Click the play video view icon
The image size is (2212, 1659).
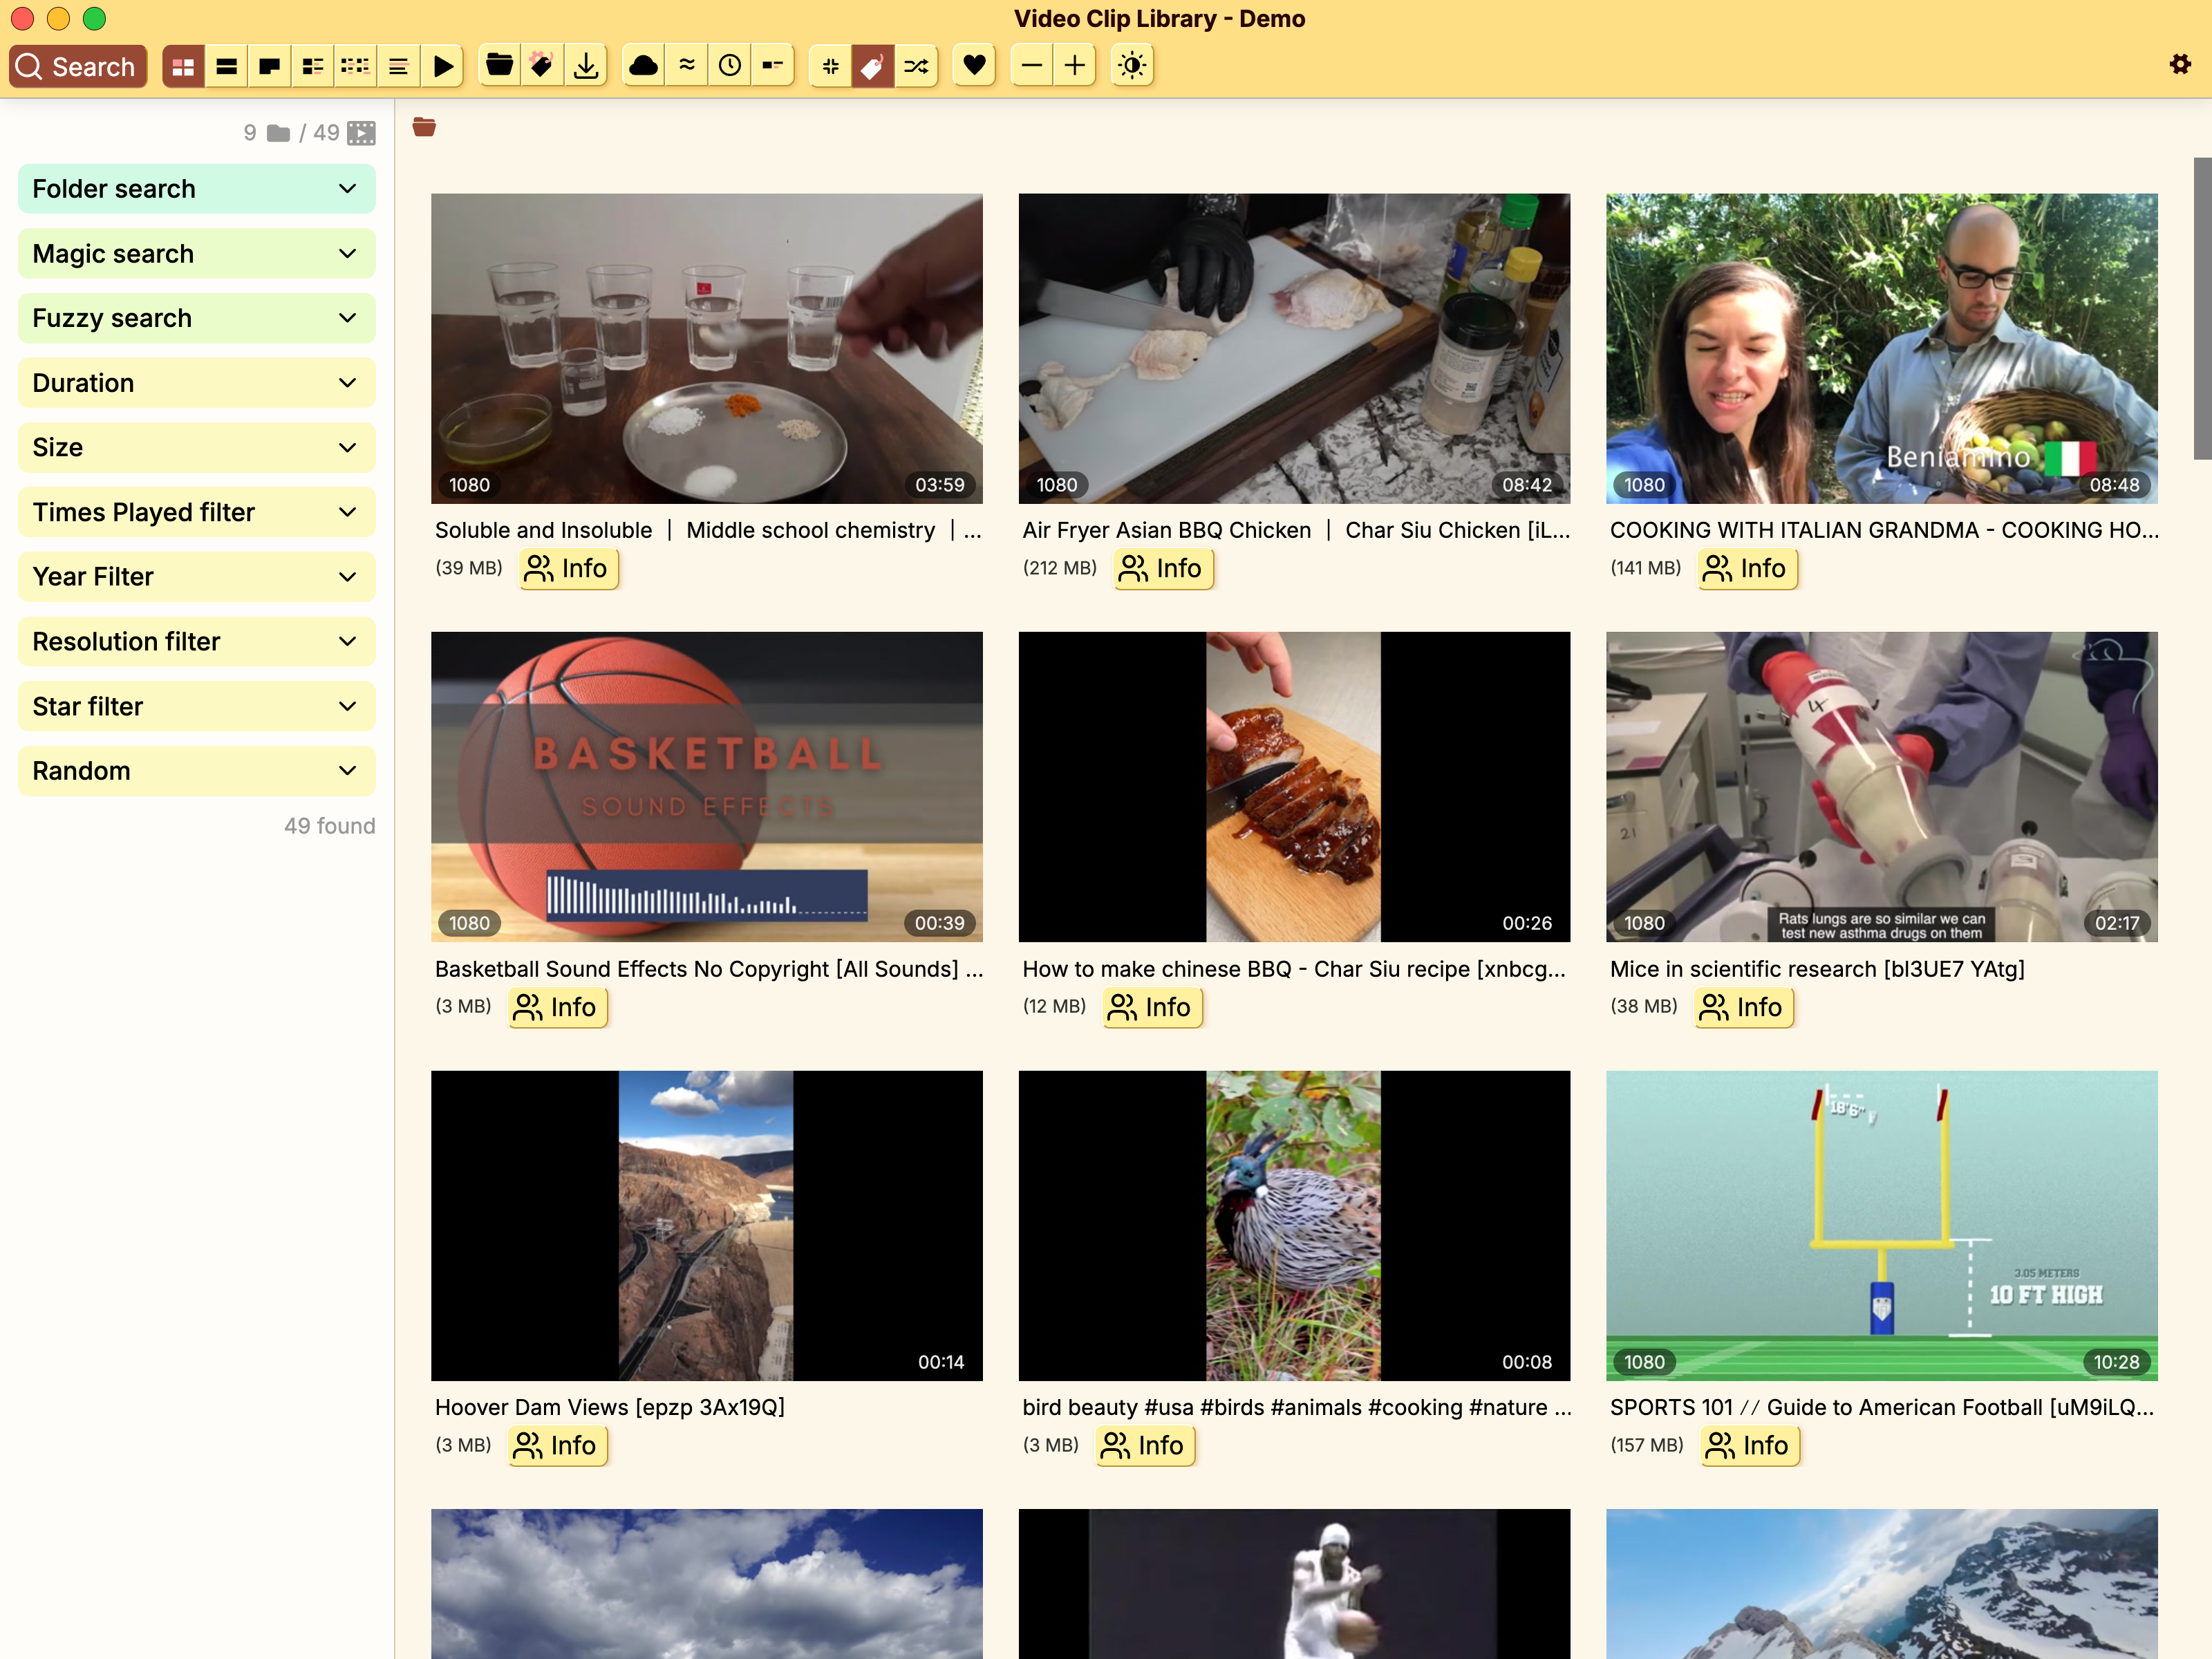pos(443,66)
